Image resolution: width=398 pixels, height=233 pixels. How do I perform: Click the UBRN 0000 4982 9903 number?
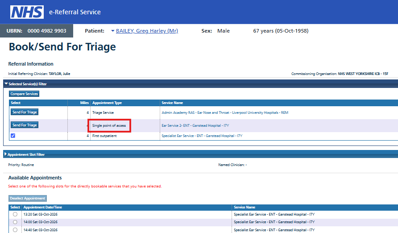point(47,31)
